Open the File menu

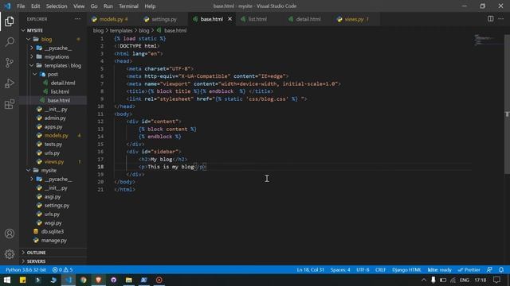21,6
